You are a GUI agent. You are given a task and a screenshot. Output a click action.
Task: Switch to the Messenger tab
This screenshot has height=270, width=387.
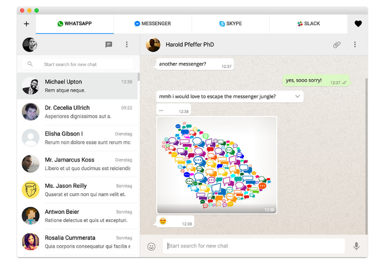pos(153,24)
